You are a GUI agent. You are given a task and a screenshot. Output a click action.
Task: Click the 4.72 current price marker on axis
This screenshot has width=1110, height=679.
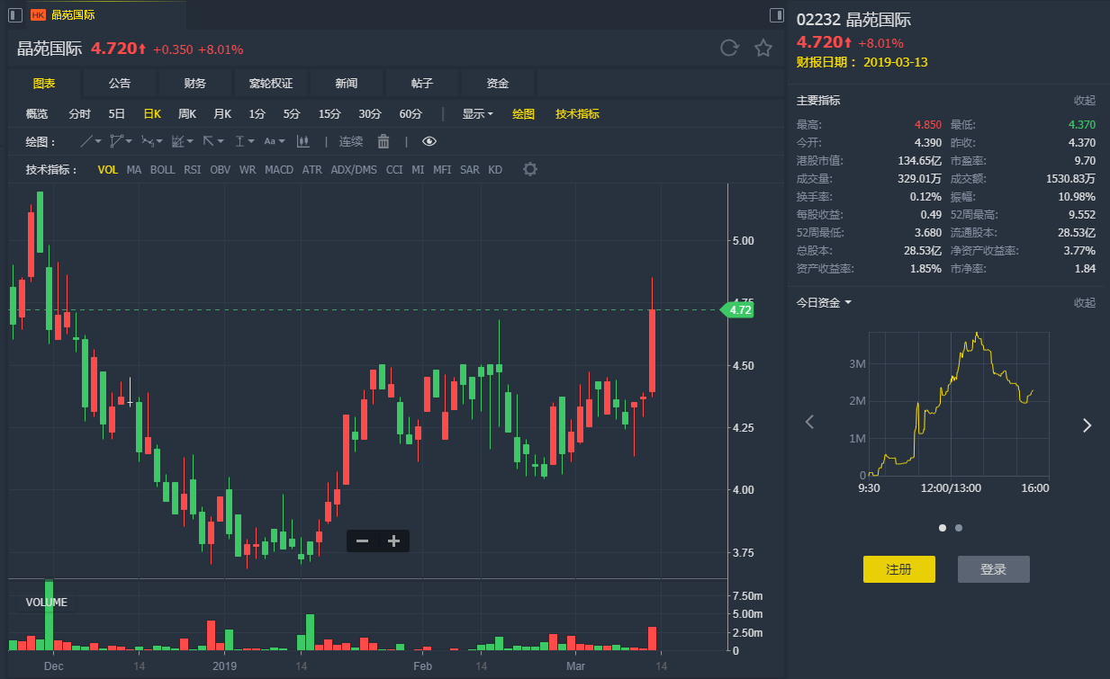pyautogui.click(x=739, y=310)
